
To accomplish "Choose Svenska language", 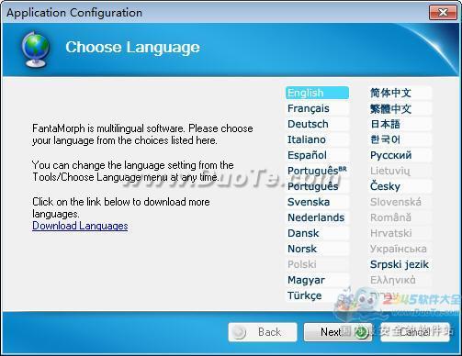I will click(317, 202).
